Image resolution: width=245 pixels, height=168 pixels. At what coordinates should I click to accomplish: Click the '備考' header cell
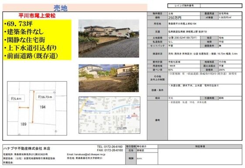tap(157, 120)
